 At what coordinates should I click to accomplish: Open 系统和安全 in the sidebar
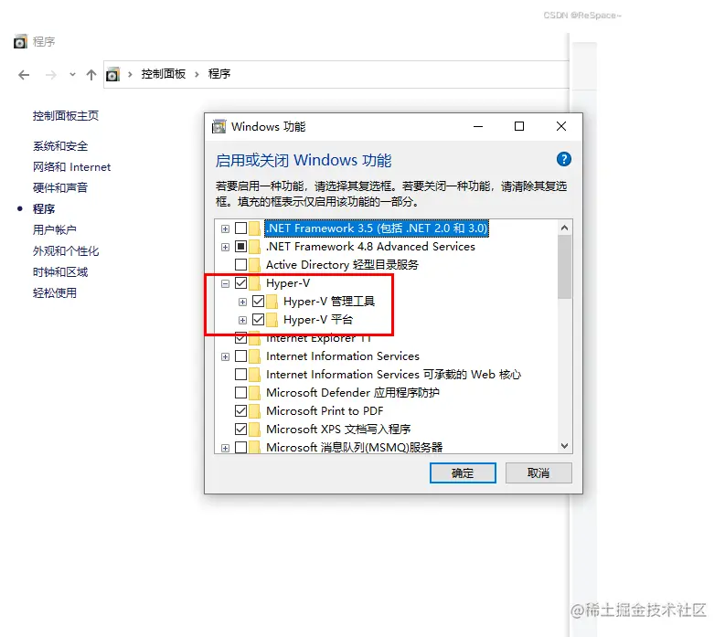click(60, 146)
